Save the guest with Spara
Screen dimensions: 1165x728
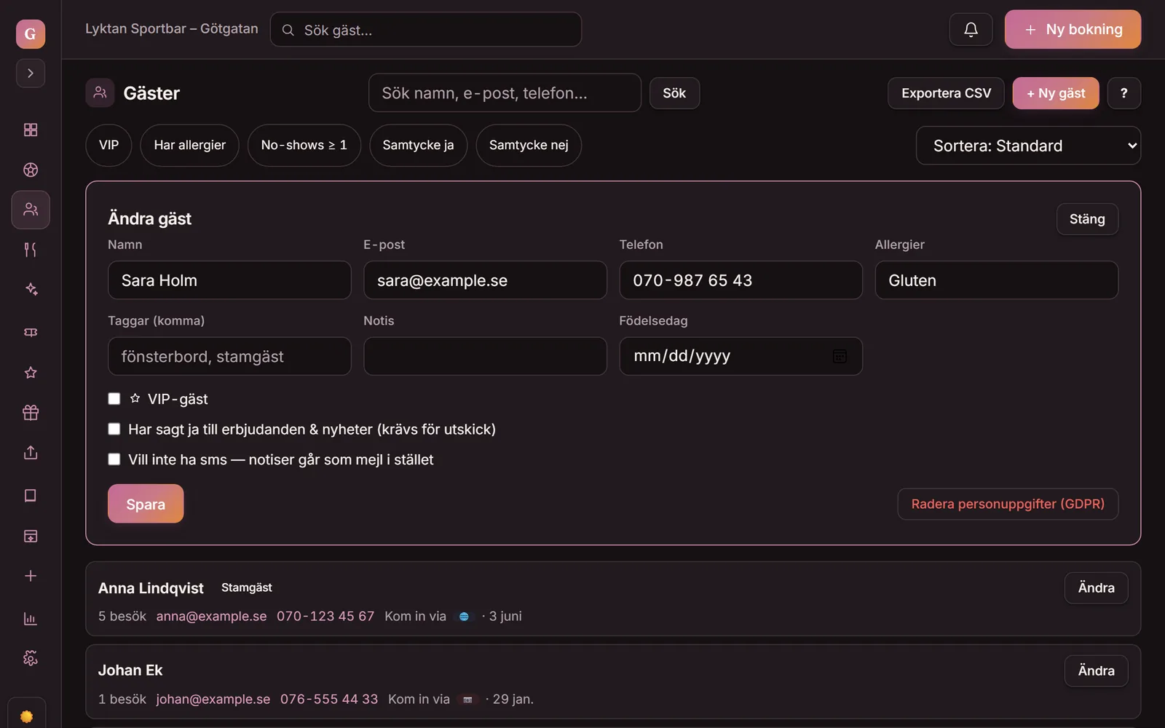point(146,504)
